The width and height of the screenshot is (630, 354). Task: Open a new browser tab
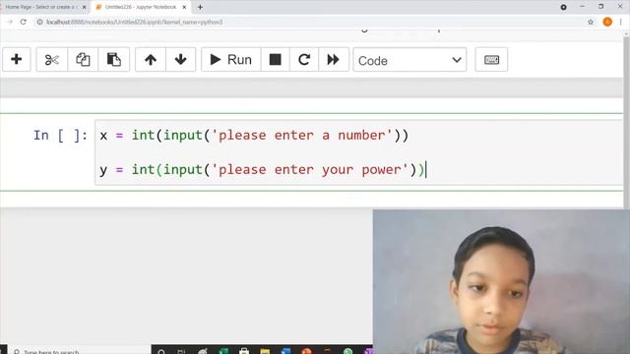[200, 7]
